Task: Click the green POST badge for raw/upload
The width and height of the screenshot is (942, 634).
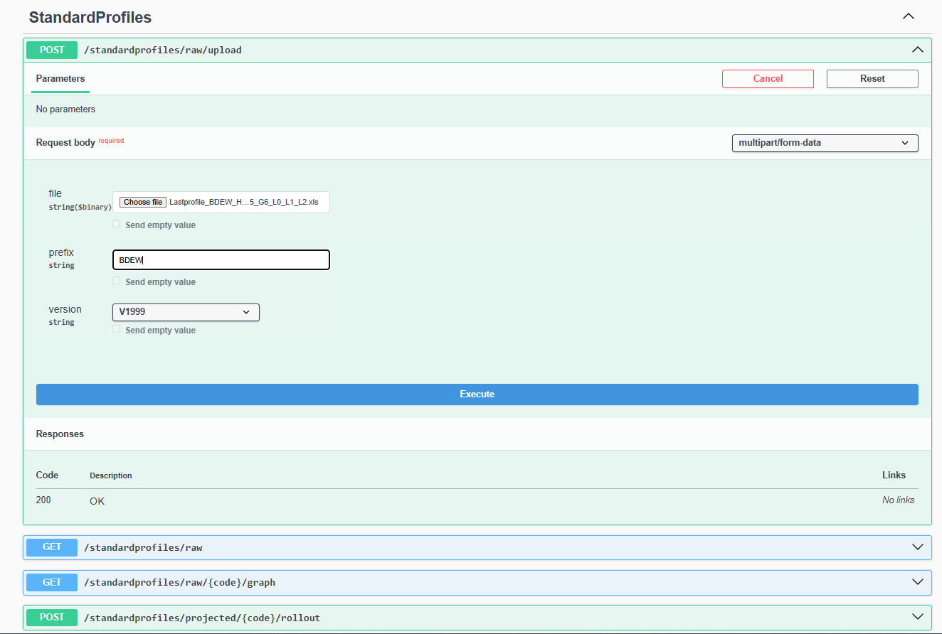Action: pyautogui.click(x=52, y=50)
